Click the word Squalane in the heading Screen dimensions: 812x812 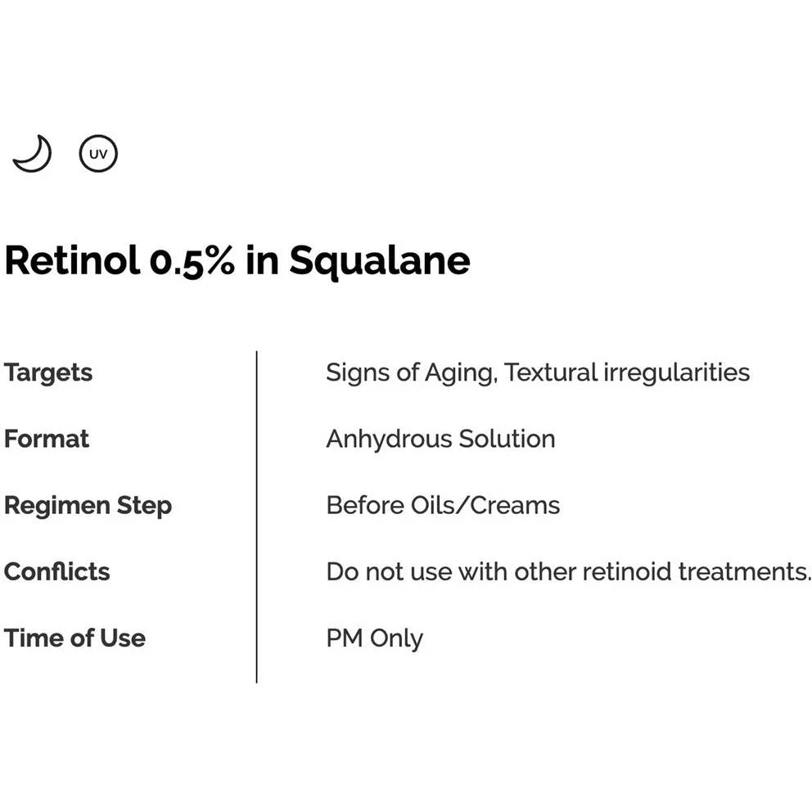[x=380, y=261]
